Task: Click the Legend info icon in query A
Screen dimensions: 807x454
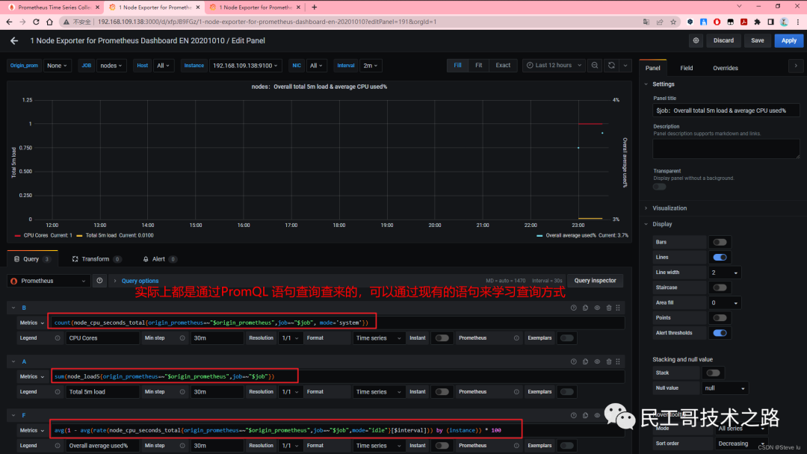Action: point(58,392)
